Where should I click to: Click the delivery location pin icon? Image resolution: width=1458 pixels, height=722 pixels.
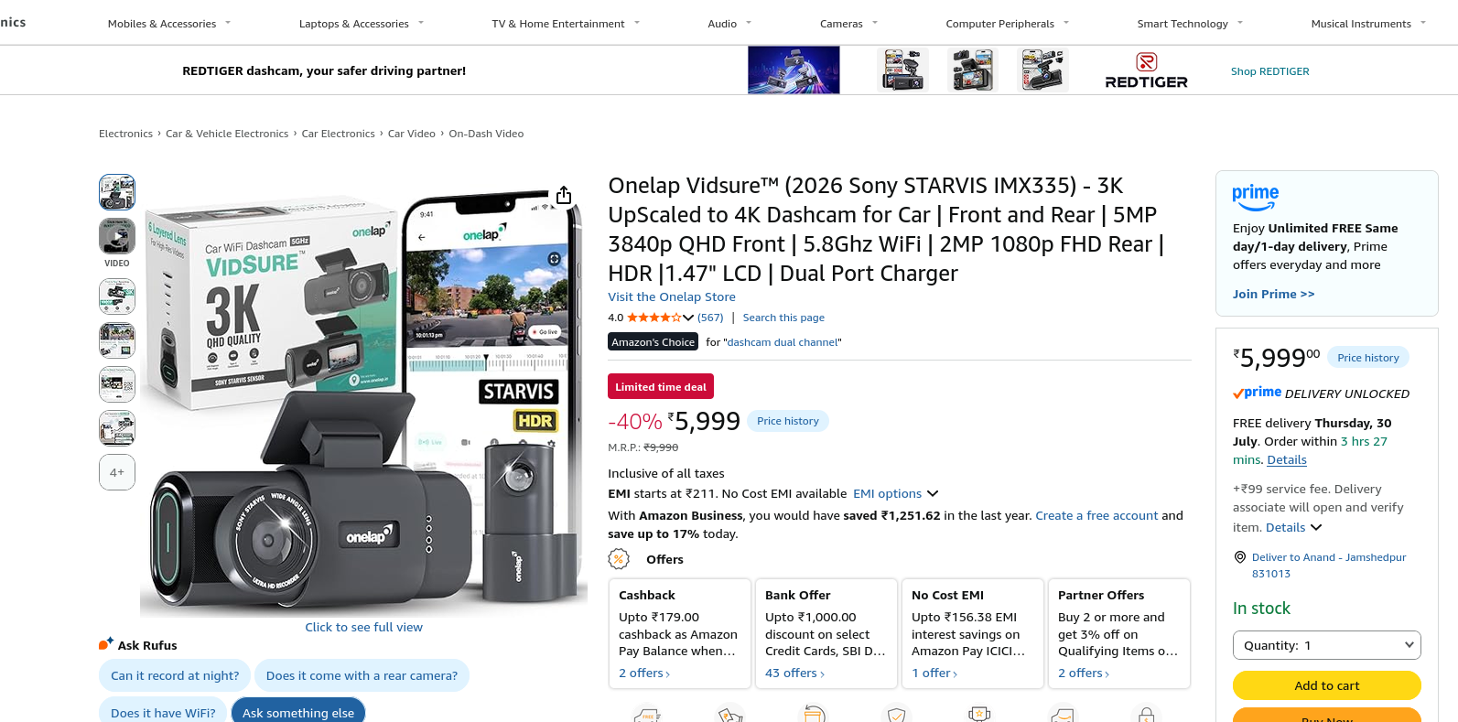1240,557
